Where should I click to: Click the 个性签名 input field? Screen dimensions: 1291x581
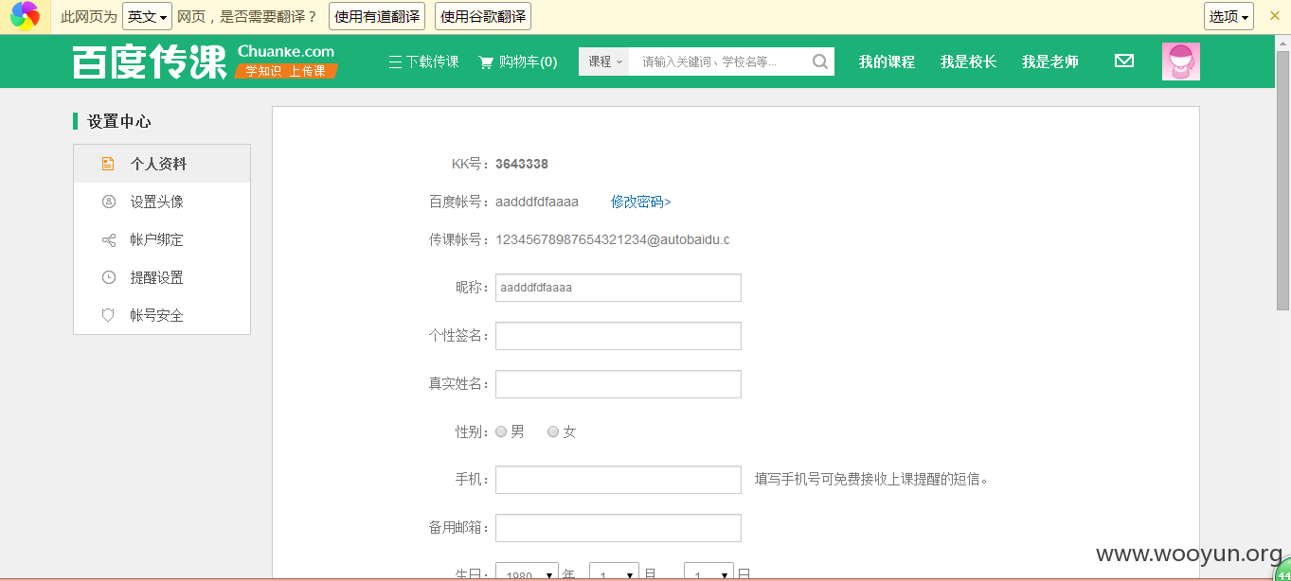point(619,336)
